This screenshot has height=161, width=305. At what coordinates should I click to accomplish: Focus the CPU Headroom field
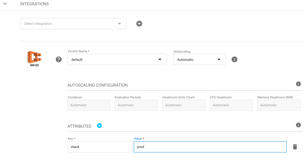(231, 105)
